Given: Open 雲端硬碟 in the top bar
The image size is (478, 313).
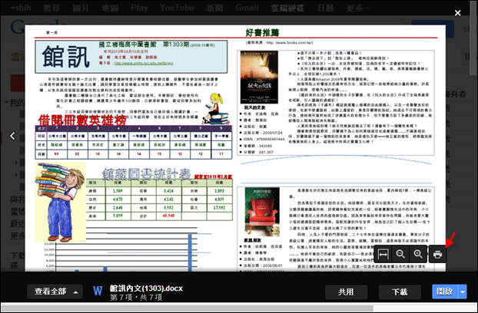Looking at the screenshot, I should coord(287,8).
